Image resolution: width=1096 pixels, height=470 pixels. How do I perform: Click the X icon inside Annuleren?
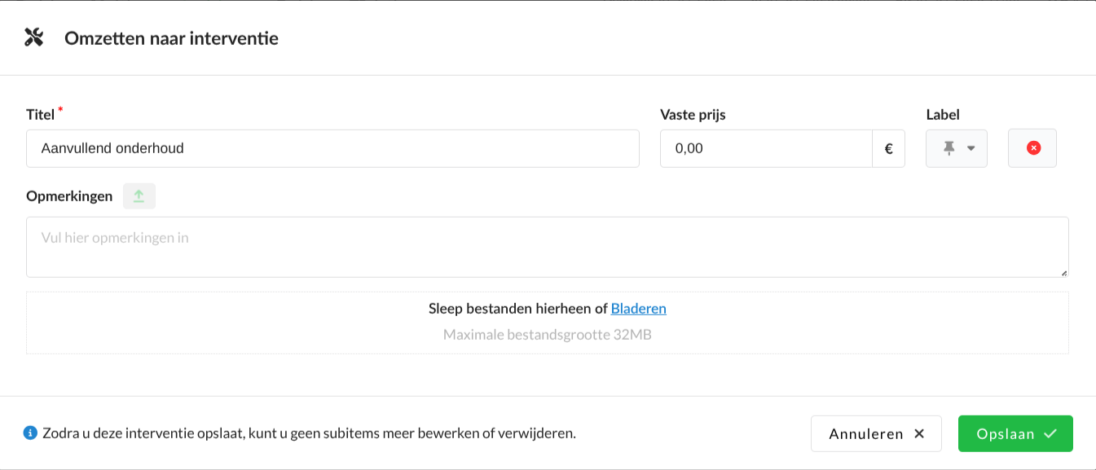[919, 433]
